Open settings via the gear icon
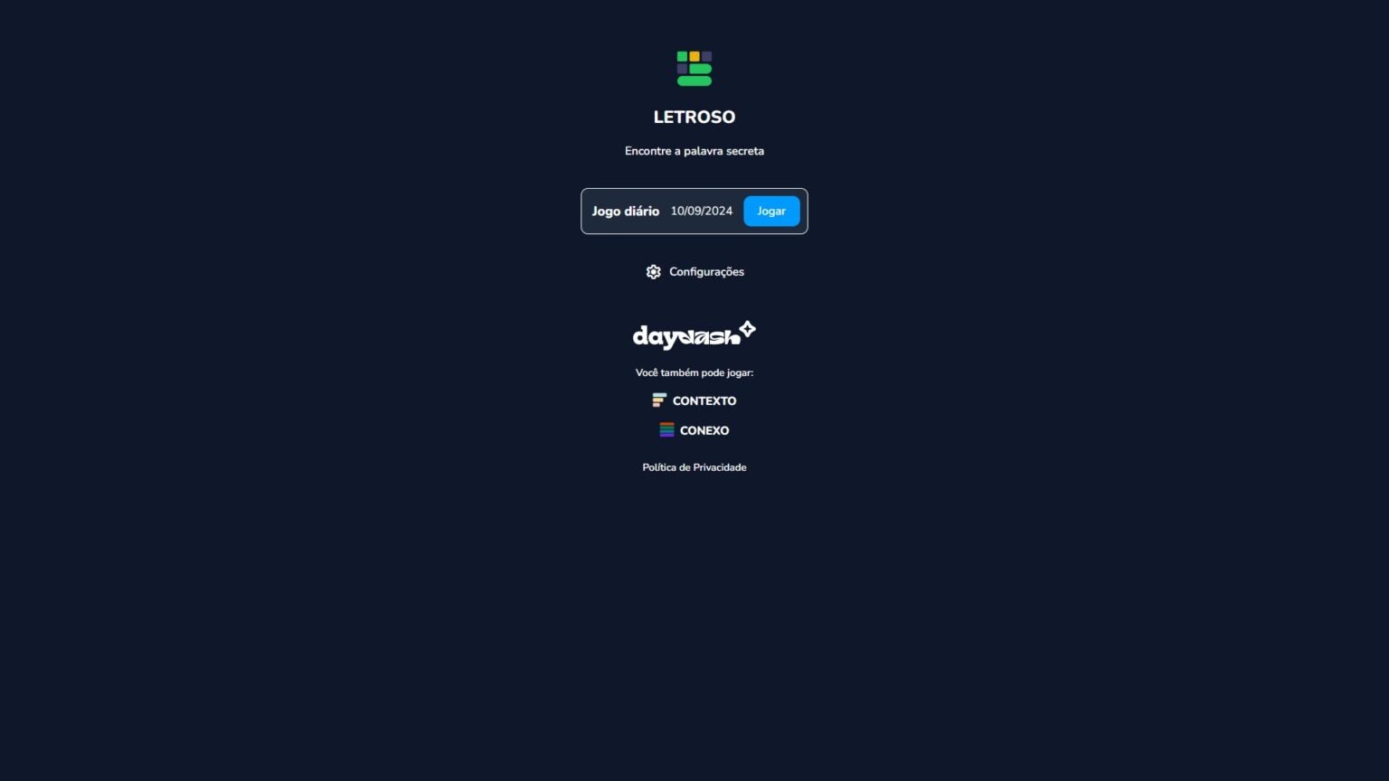The height and width of the screenshot is (781, 1389). point(653,272)
